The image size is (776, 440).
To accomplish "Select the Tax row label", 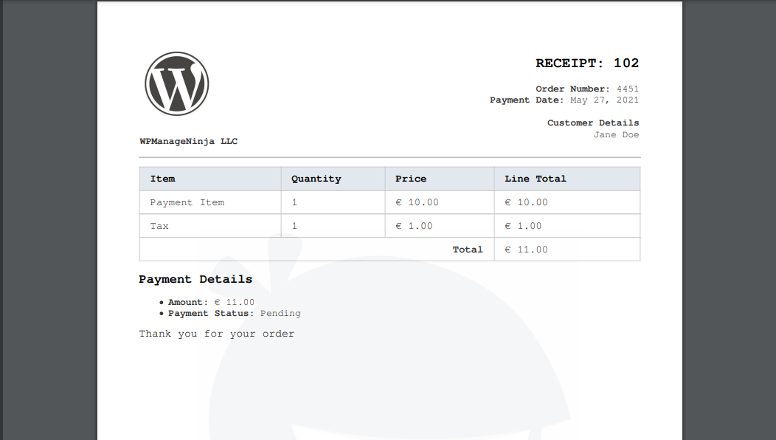I will 159,226.
